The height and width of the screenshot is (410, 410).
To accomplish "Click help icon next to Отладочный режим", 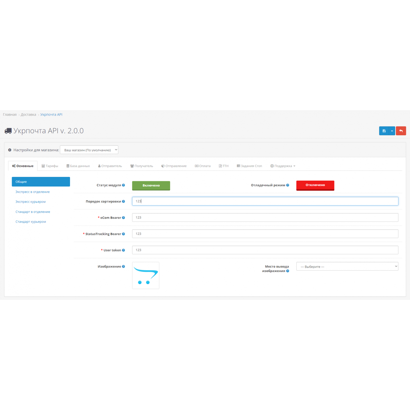I will [x=288, y=185].
